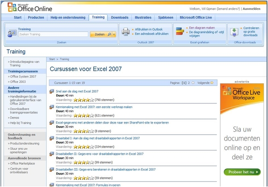Click the course icon beside Excel-gegevens met anderen delen
The height and width of the screenshot is (187, 268).
52,123
